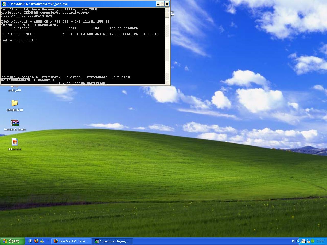Expand hidden system tray icons arrow

tap(298, 241)
